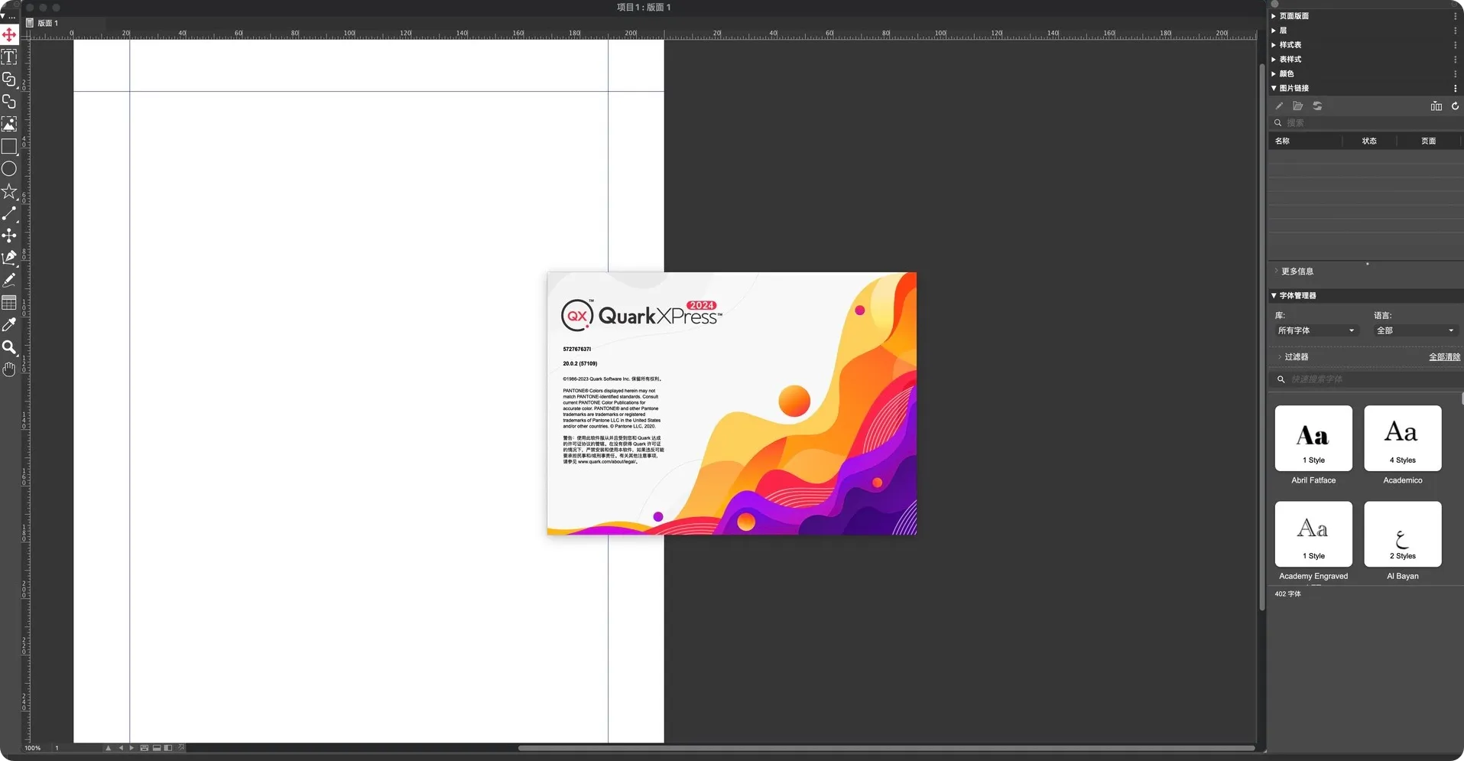The height and width of the screenshot is (761, 1464).
Task: Click the relink update arrows icon
Action: [x=1317, y=106]
